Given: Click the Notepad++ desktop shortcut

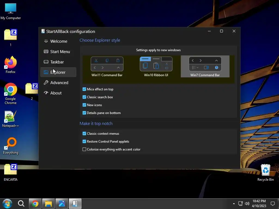Looking at the screenshot, I should (x=11, y=119).
